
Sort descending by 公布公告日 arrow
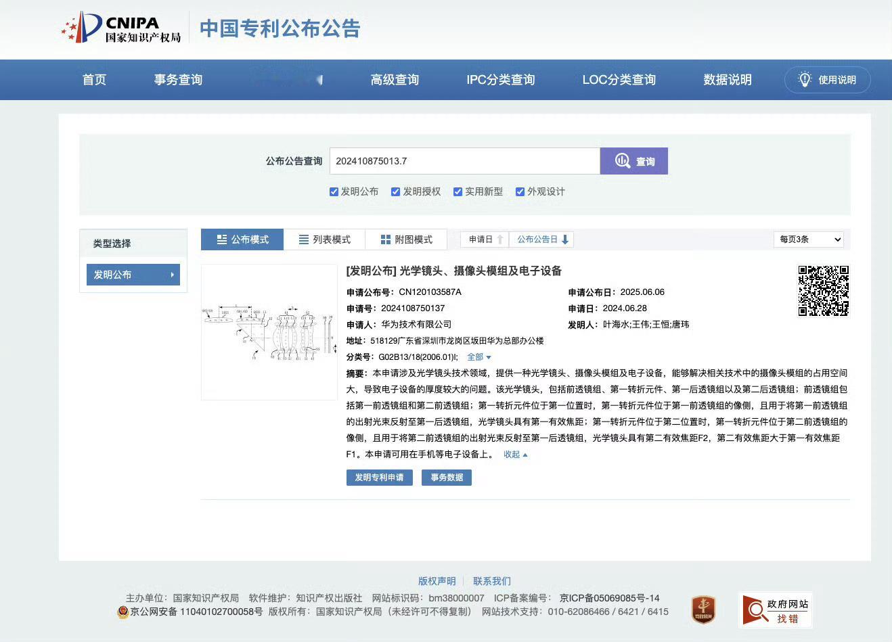tap(565, 239)
